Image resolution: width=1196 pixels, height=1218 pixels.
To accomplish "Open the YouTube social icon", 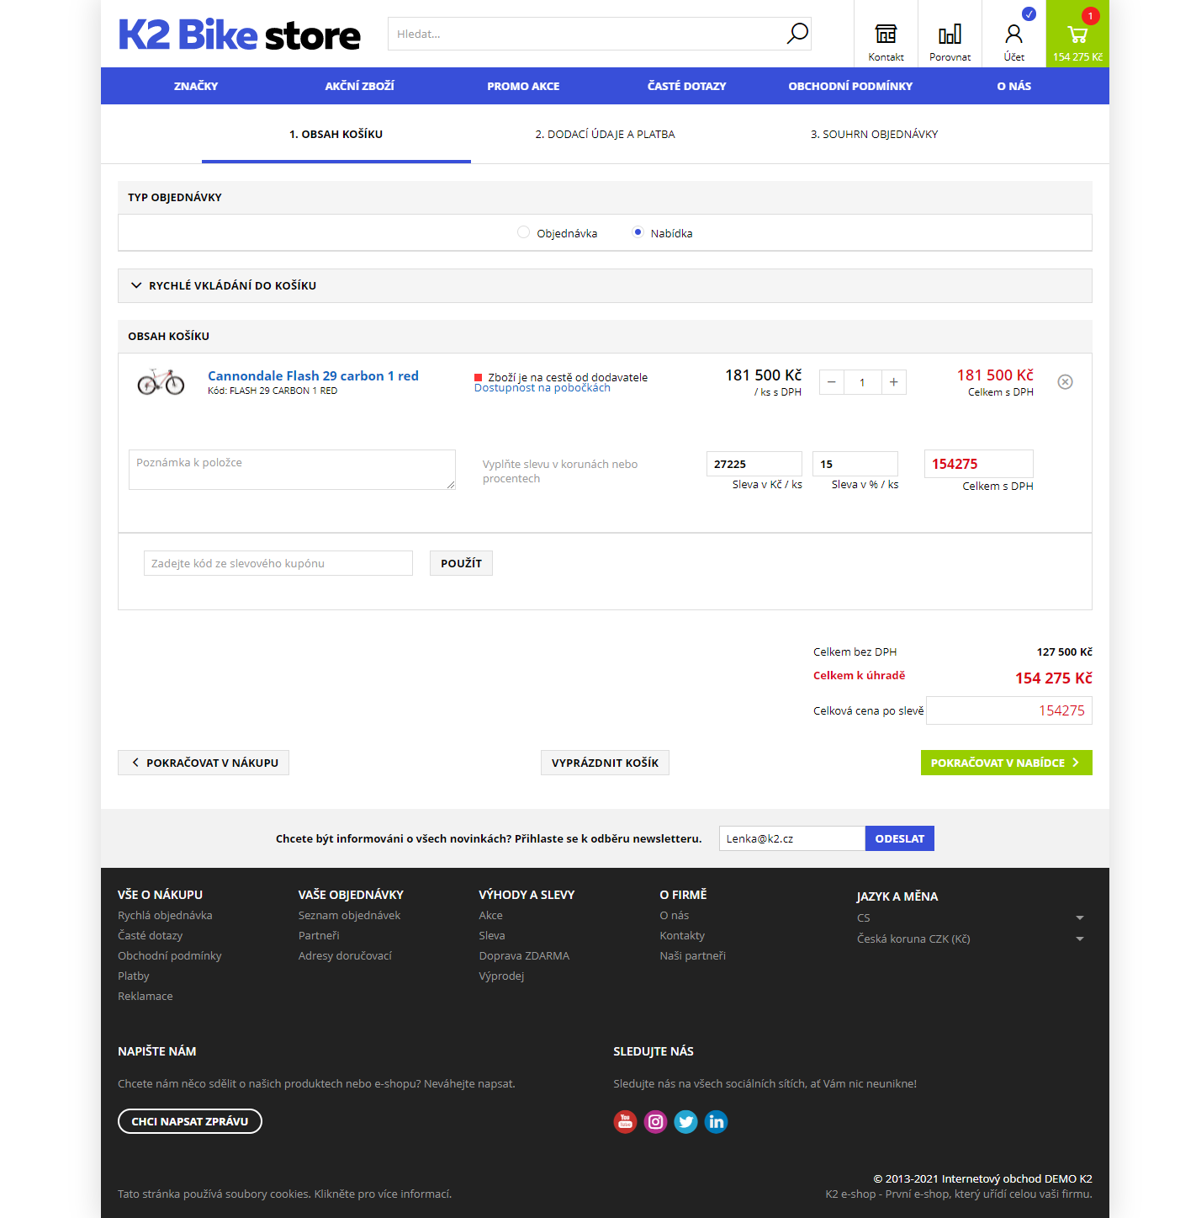I will (x=625, y=1121).
